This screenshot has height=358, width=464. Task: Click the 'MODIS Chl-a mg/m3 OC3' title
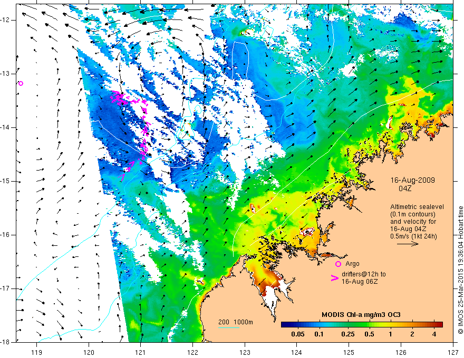pyautogui.click(x=361, y=315)
